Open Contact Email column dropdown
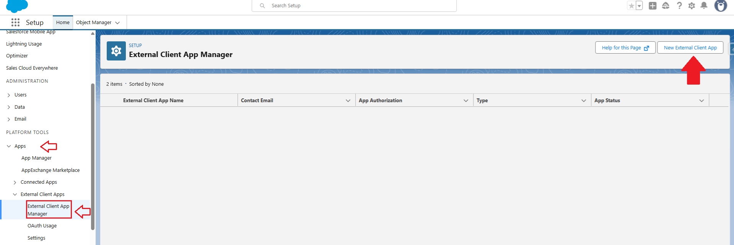This screenshot has height=245, width=734. [348, 101]
